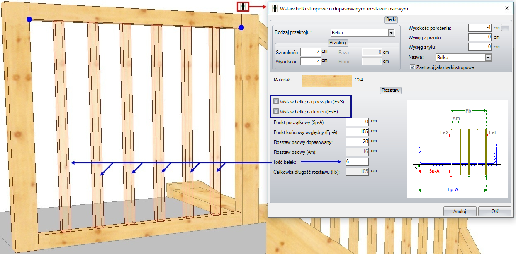Click the Szerokość input field
This screenshot has width=516, height=254.
(x=310, y=52)
